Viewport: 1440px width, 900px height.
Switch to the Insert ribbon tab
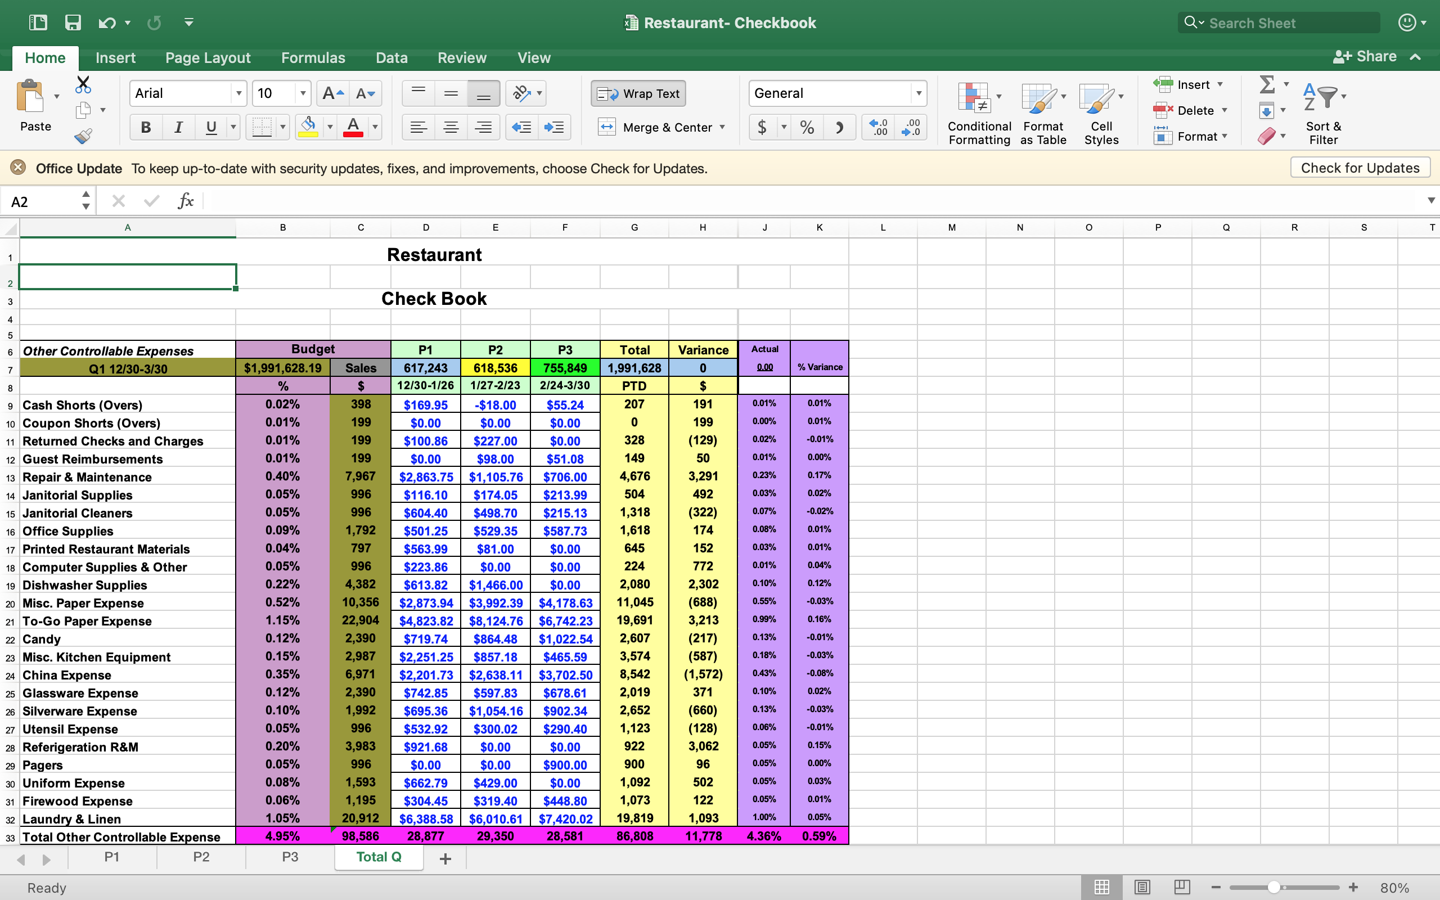pyautogui.click(x=115, y=58)
